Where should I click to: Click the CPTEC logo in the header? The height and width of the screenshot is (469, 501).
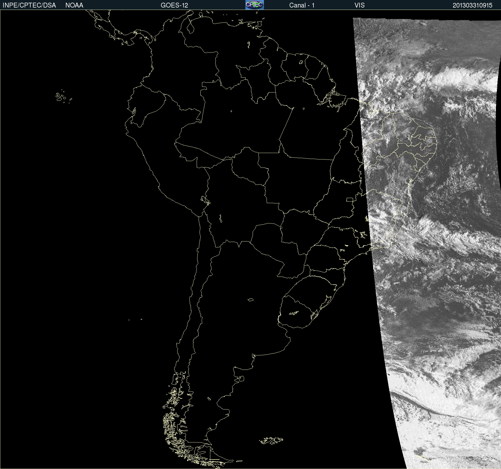coord(255,5)
